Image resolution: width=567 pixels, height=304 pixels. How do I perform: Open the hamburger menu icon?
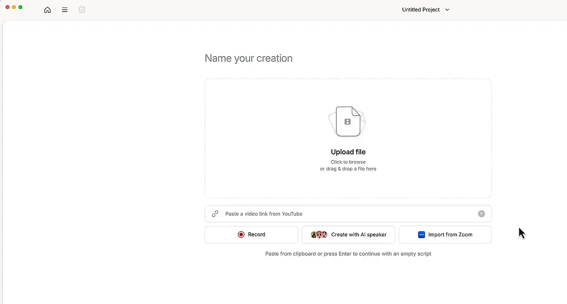pyautogui.click(x=65, y=10)
